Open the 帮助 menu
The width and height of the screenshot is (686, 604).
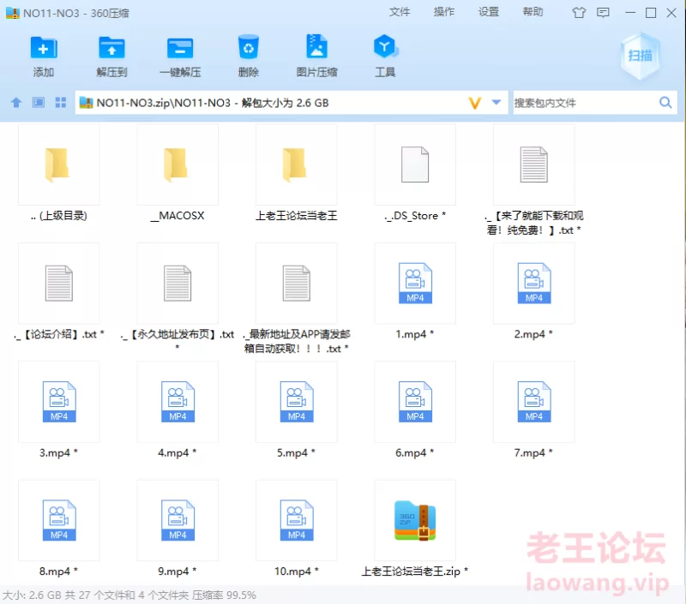(x=533, y=12)
